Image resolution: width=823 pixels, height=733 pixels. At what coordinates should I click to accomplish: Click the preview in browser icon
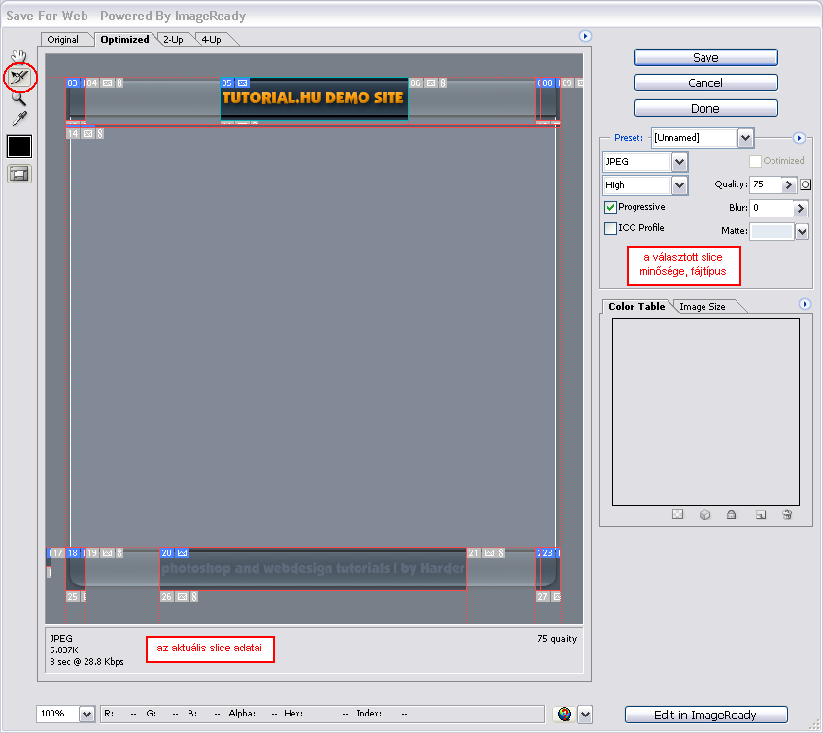tap(564, 715)
